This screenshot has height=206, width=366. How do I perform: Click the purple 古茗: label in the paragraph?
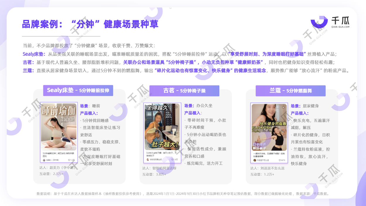click(29, 62)
